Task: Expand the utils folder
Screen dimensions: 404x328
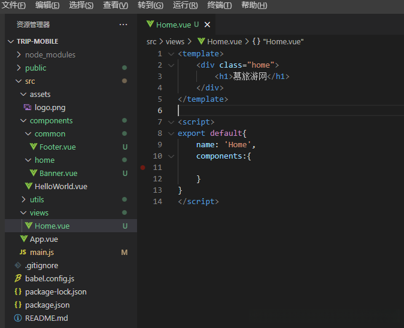Action: (23, 199)
